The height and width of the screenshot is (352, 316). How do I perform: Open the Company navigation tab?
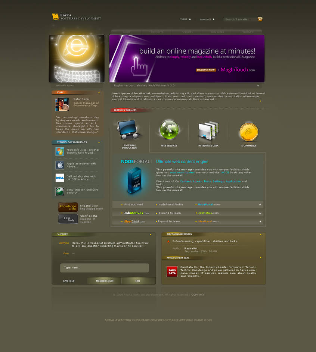coord(247,32)
